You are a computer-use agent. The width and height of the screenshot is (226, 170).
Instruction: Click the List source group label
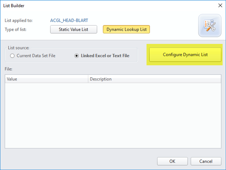point(18,48)
